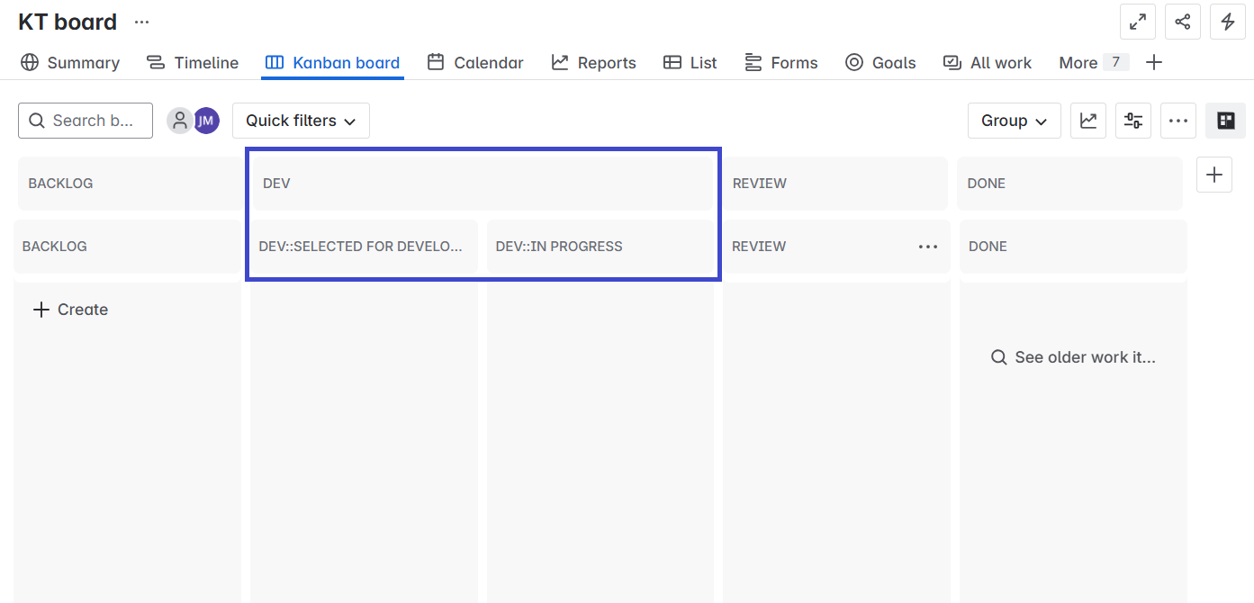Click the share icon at top right
1254x603 pixels.
[x=1183, y=22]
